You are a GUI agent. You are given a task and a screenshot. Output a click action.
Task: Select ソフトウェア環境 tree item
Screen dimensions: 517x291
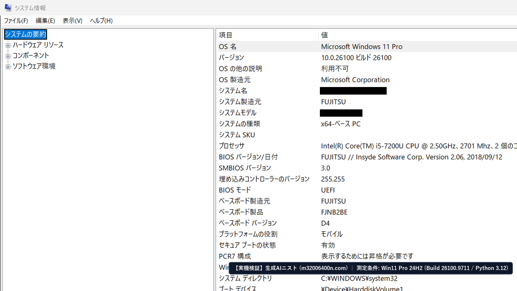click(34, 66)
